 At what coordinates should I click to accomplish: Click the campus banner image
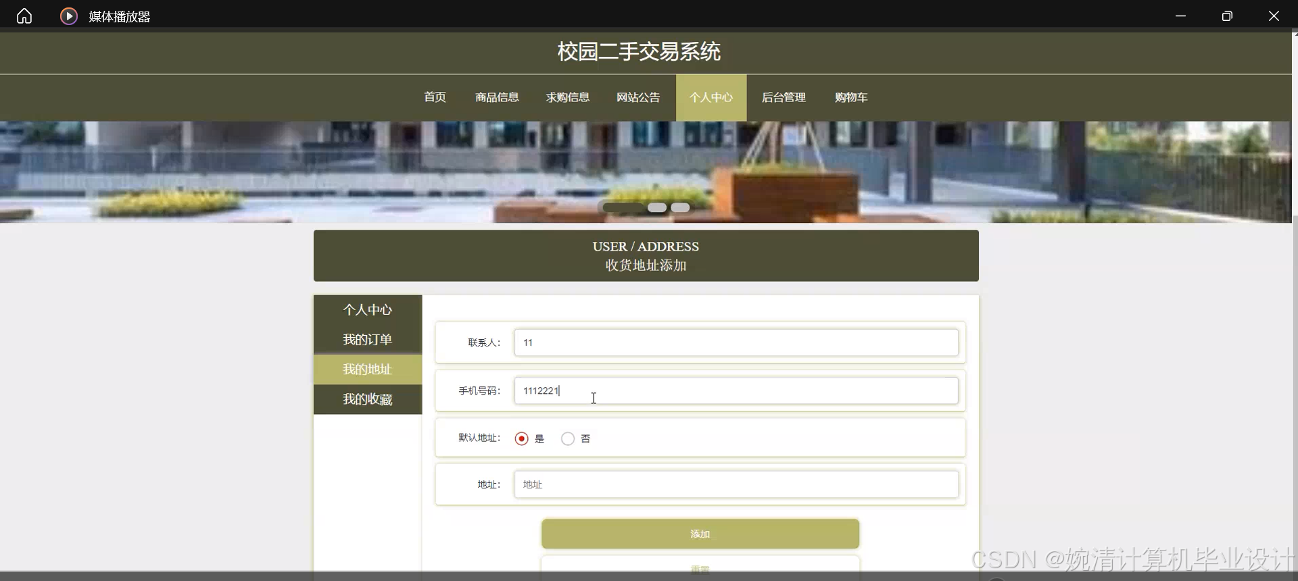[646, 172]
